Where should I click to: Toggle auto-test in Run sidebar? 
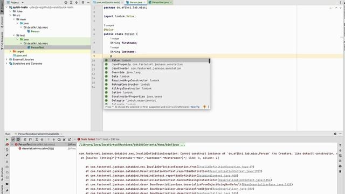tap(7, 150)
